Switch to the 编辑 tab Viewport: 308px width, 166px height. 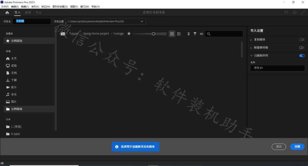28,12
